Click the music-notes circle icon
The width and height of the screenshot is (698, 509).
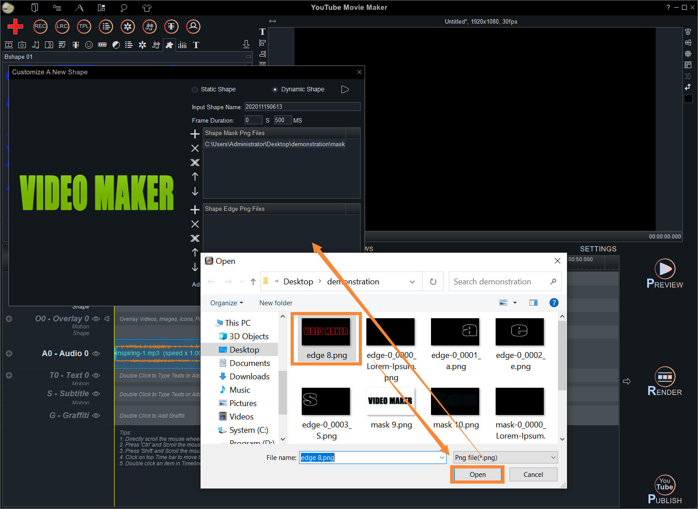(x=149, y=26)
